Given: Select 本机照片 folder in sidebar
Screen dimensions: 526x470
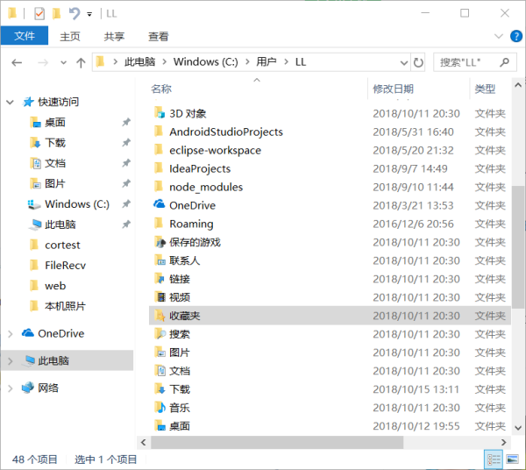Looking at the screenshot, I should point(65,306).
